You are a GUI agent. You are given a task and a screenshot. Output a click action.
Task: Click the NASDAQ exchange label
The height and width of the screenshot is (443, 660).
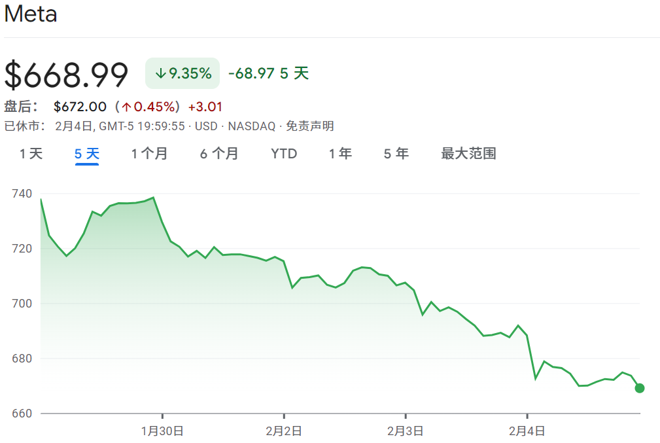(252, 126)
